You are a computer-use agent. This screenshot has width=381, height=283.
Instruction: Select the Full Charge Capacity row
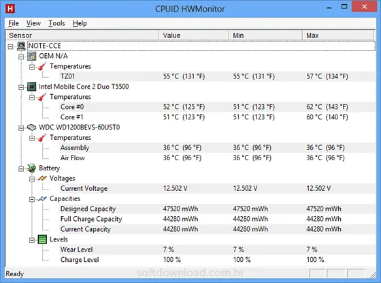(217, 219)
